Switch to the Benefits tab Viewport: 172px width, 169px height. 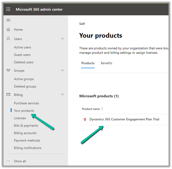106,63
